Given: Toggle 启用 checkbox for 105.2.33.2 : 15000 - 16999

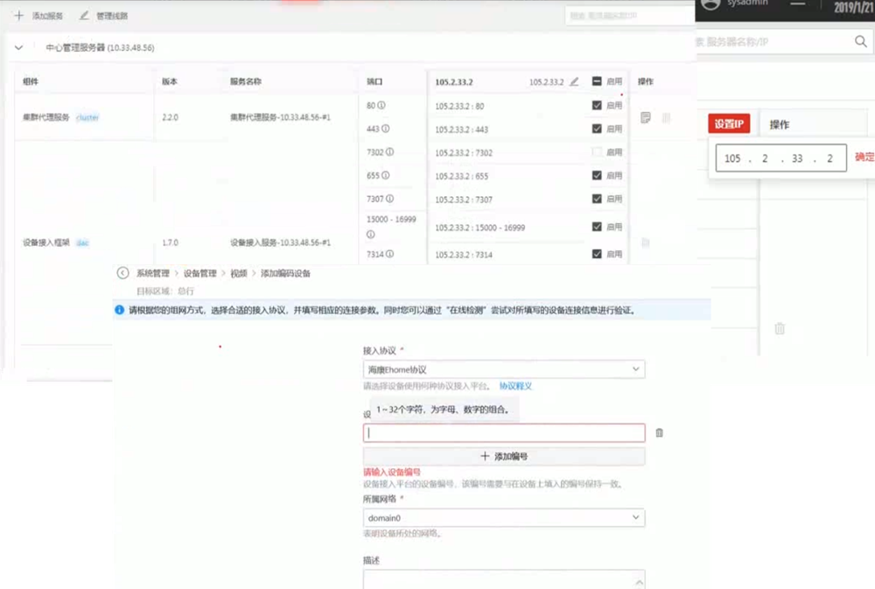Looking at the screenshot, I should pos(597,227).
